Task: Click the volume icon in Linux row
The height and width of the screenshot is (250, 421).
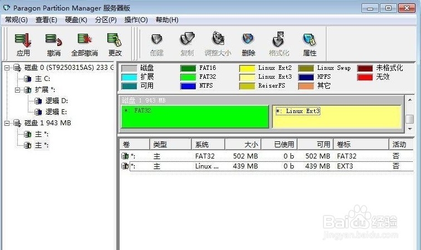Action: point(125,166)
